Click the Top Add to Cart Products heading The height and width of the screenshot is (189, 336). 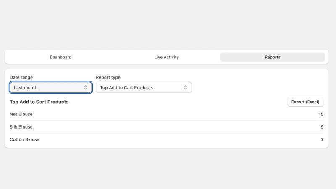click(39, 102)
